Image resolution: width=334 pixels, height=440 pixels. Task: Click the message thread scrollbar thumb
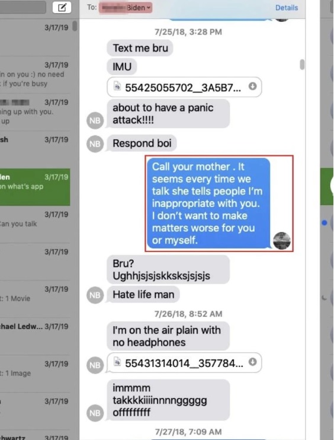pos(302,64)
